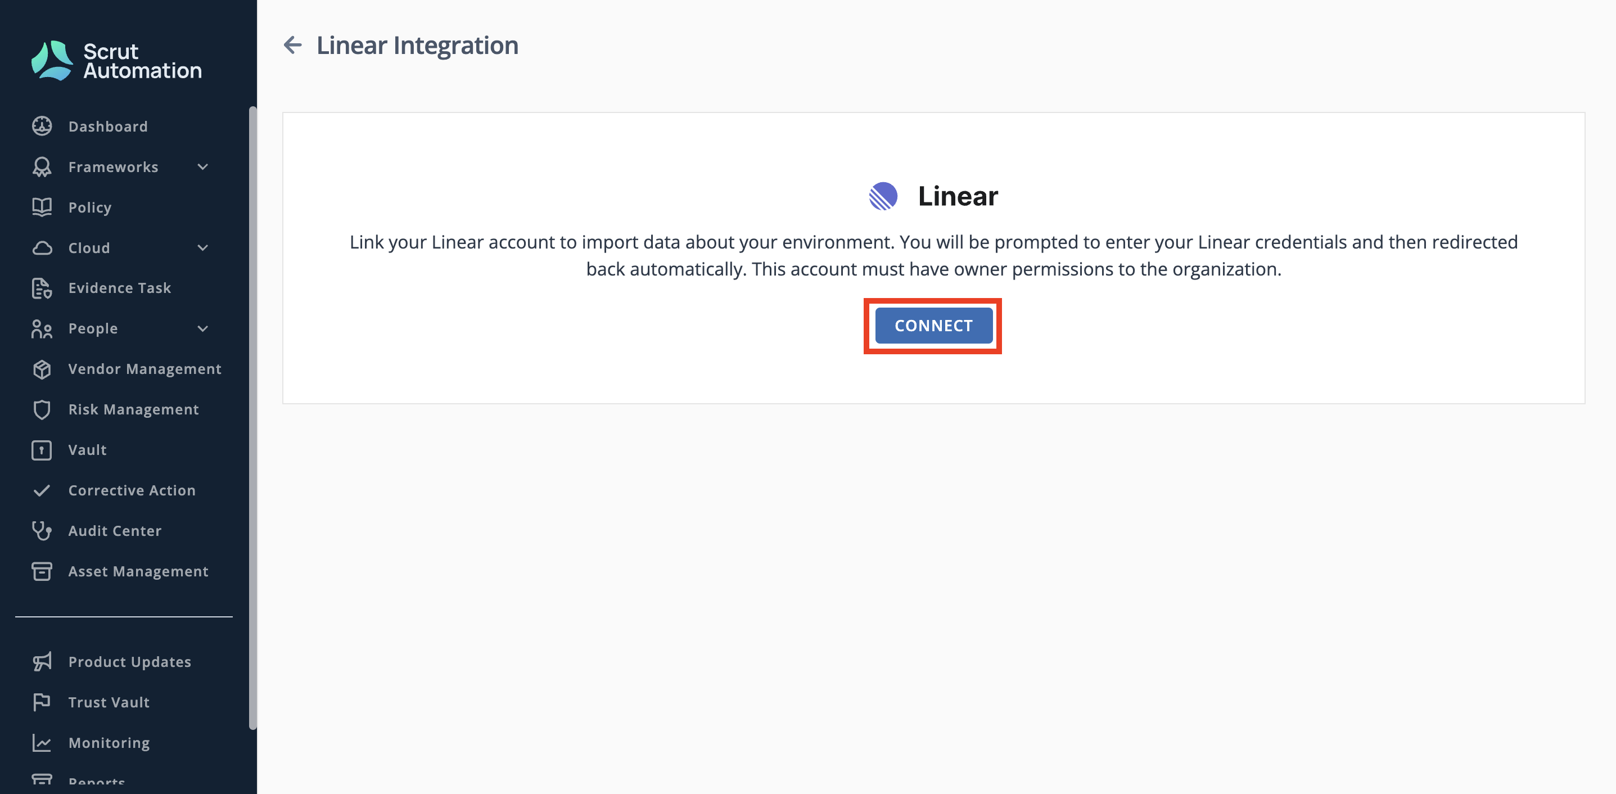The width and height of the screenshot is (1616, 794).
Task: Expand the People section chevron
Action: [202, 328]
